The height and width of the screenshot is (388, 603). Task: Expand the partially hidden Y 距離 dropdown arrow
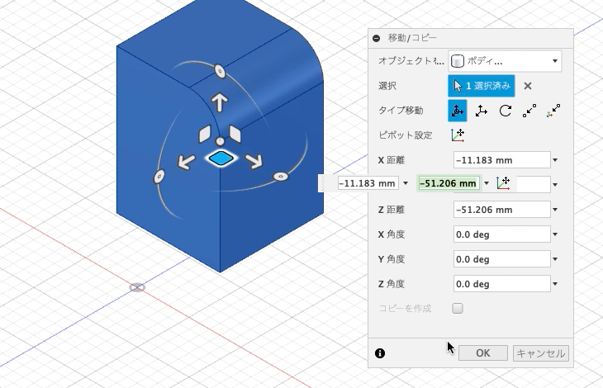point(555,185)
